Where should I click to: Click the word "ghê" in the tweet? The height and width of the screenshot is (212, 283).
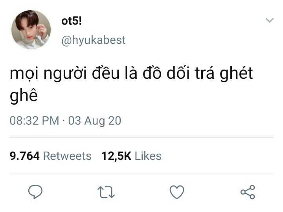coord(24,95)
